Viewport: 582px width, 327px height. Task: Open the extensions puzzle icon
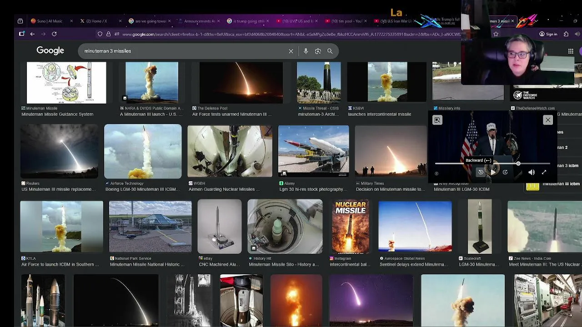pyautogui.click(x=566, y=34)
